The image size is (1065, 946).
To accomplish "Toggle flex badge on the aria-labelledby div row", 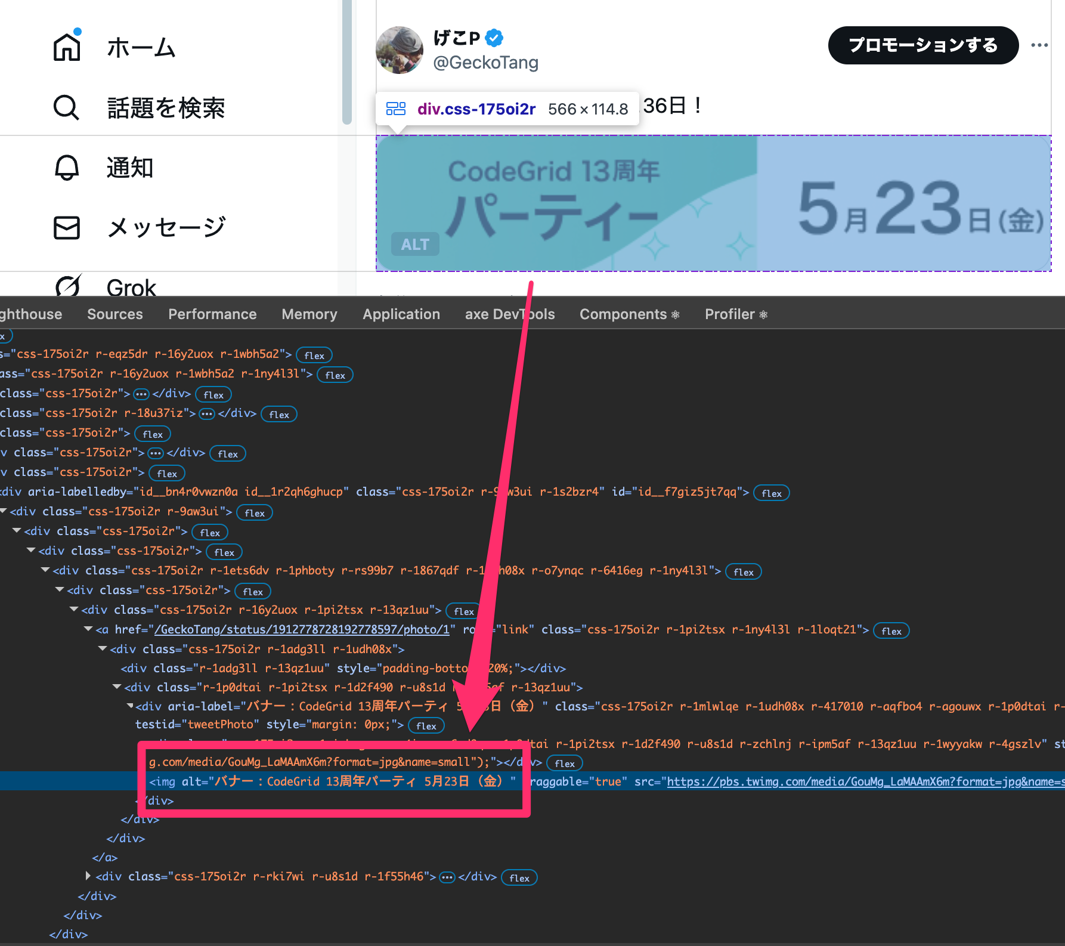I will (772, 493).
